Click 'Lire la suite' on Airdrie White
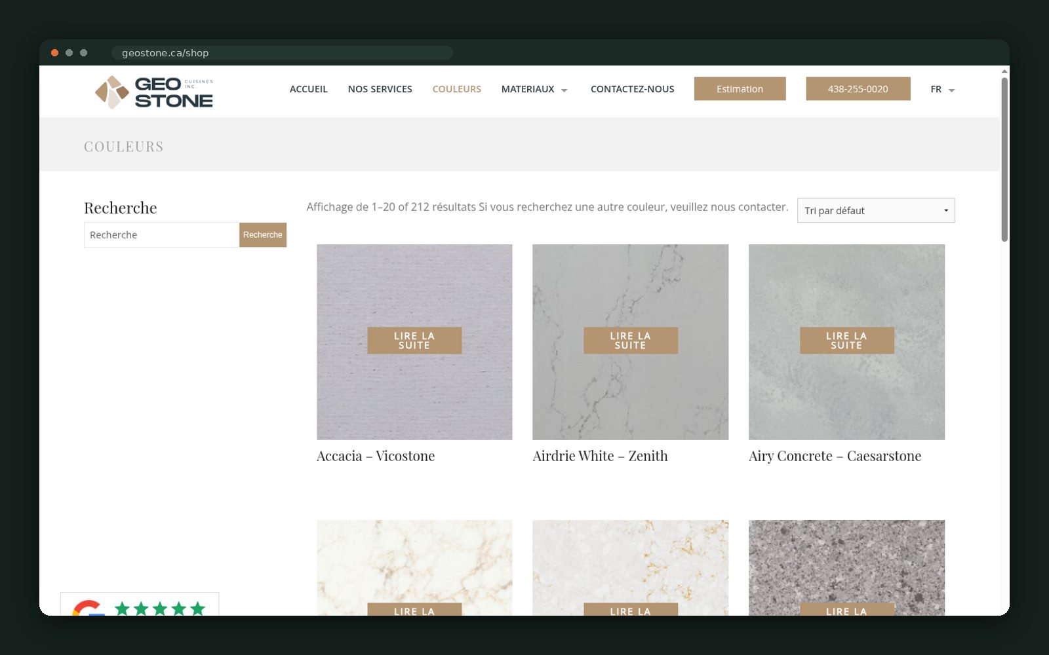This screenshot has height=655, width=1049. point(631,341)
